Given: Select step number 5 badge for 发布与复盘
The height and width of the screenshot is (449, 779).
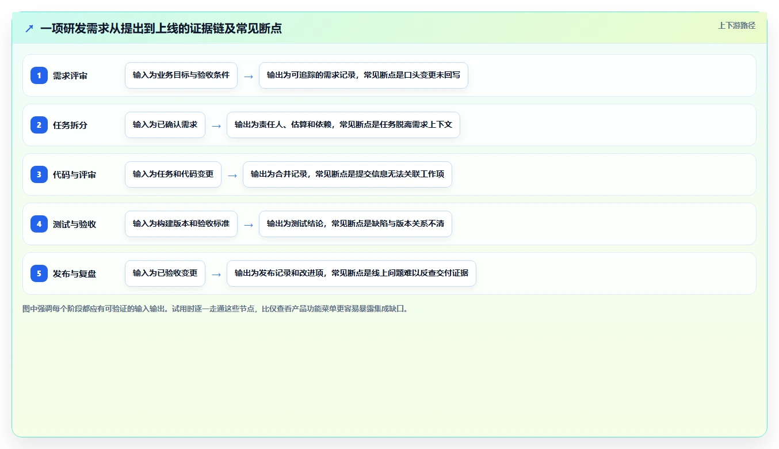Looking at the screenshot, I should pyautogui.click(x=39, y=273).
